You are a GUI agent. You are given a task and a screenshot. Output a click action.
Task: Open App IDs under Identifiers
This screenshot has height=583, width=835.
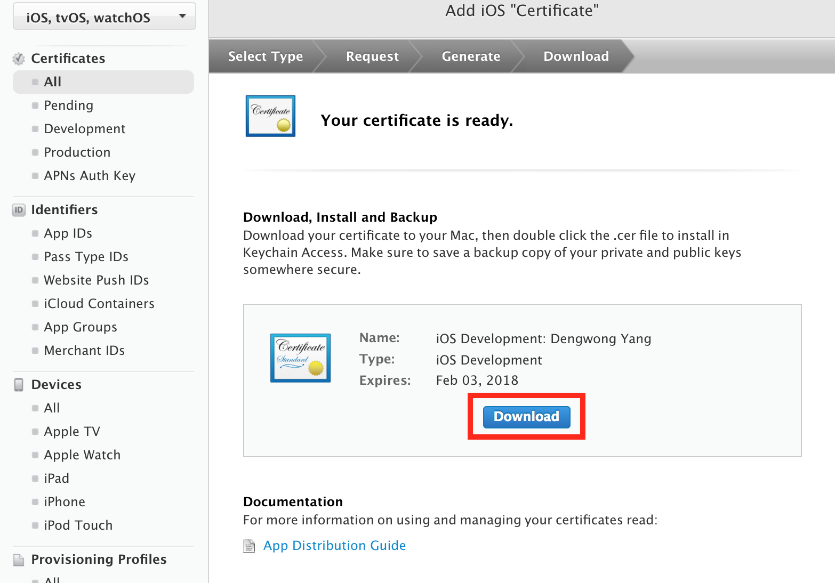(68, 233)
